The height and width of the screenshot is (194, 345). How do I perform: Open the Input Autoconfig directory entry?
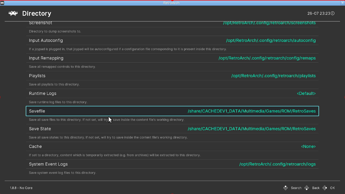(x=172, y=40)
